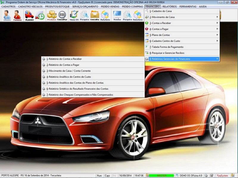This screenshot has height=178, width=238.
Task: Open the Fornece supplier icon
Action: 18,15
